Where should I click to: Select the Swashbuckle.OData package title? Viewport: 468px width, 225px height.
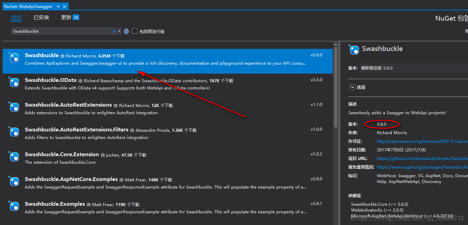coord(51,80)
